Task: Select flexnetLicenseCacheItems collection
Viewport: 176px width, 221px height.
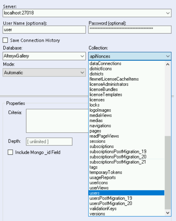Action: tap(127, 79)
